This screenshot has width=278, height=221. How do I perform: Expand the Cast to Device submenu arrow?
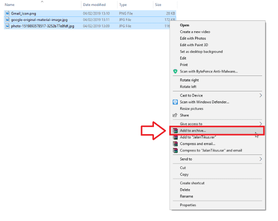[261, 95]
